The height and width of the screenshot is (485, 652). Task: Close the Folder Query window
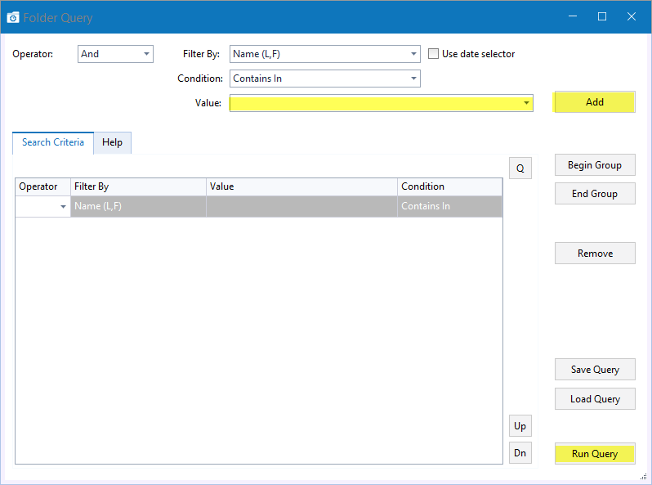632,16
